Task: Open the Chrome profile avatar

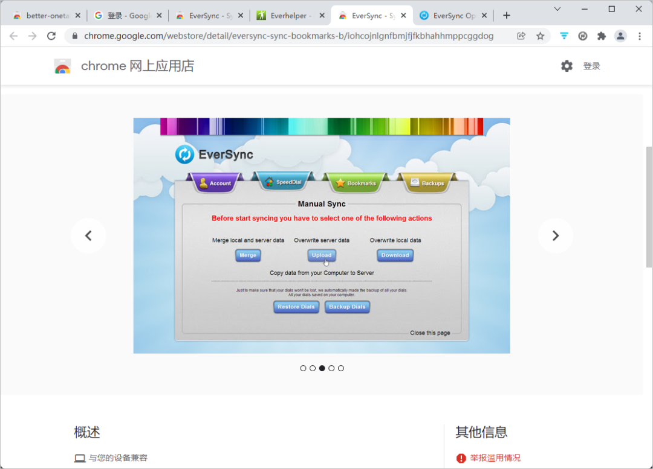Action: [620, 36]
